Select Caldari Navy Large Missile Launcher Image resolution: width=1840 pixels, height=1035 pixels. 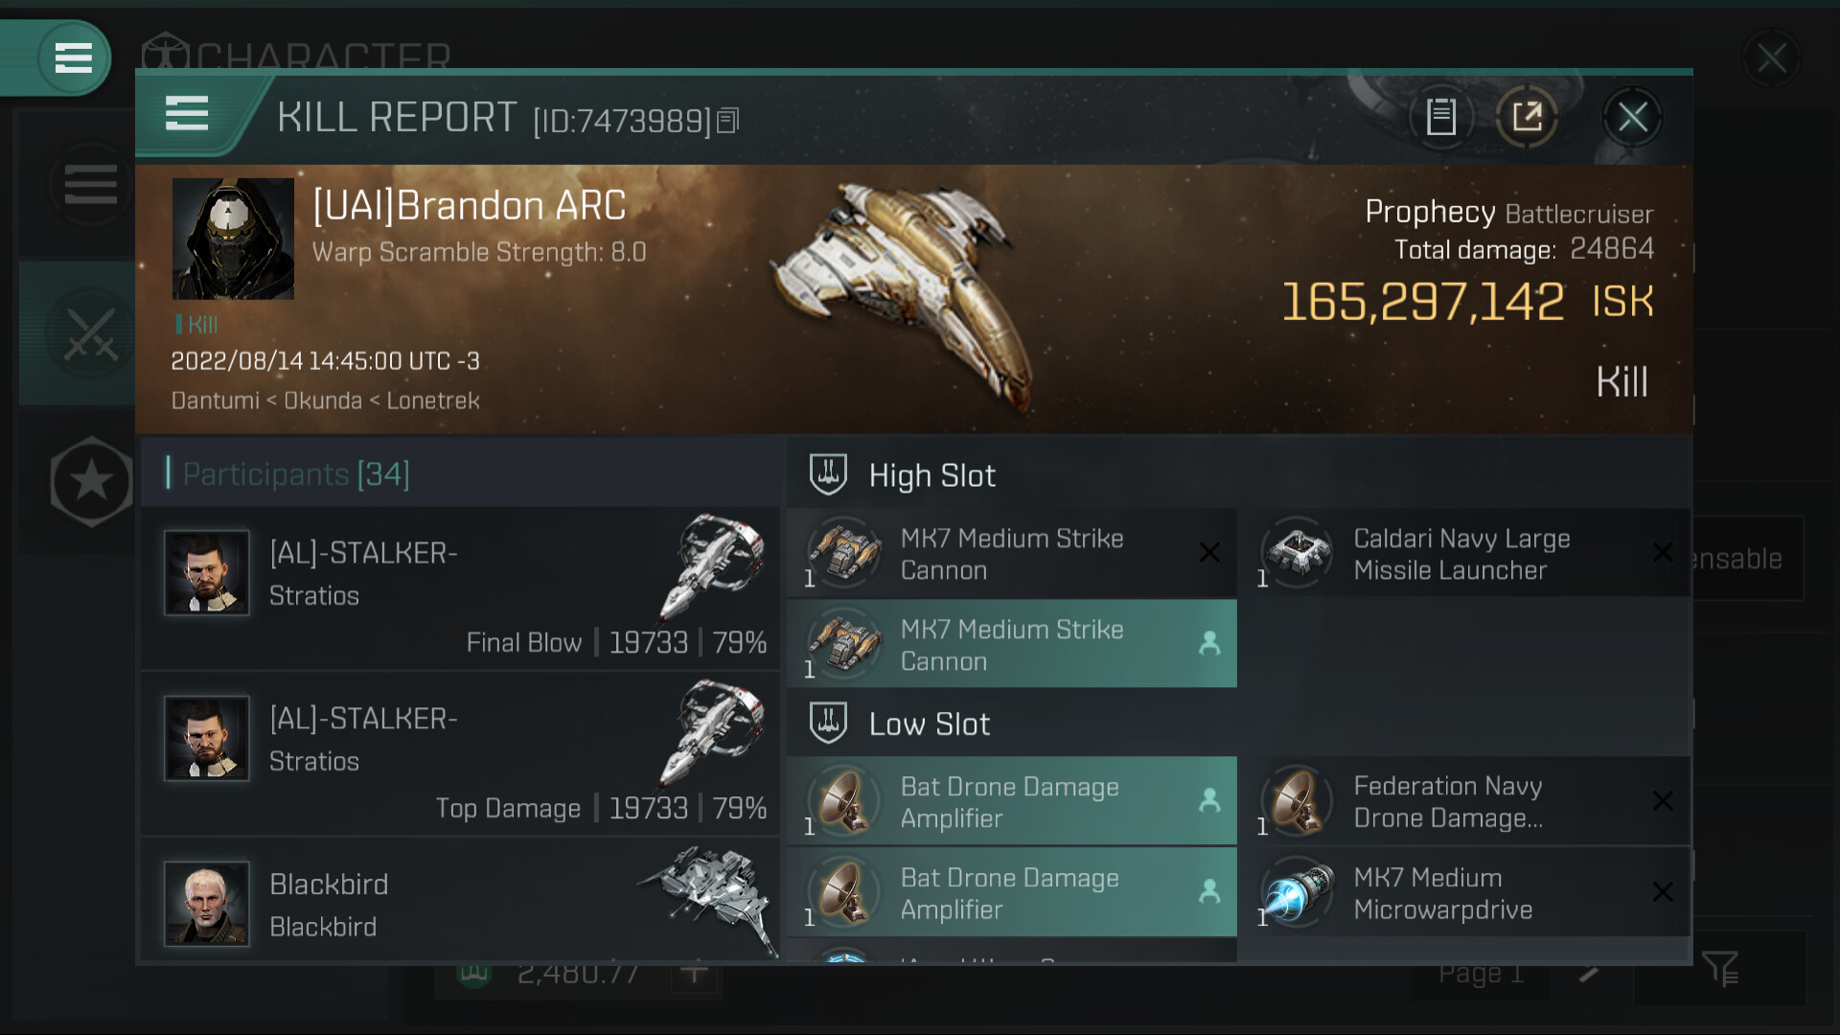coord(1464,553)
